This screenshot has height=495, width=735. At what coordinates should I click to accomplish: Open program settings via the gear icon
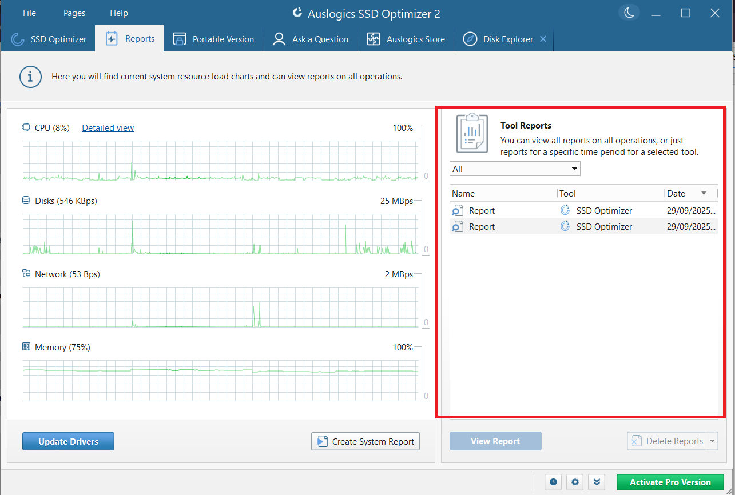point(574,482)
